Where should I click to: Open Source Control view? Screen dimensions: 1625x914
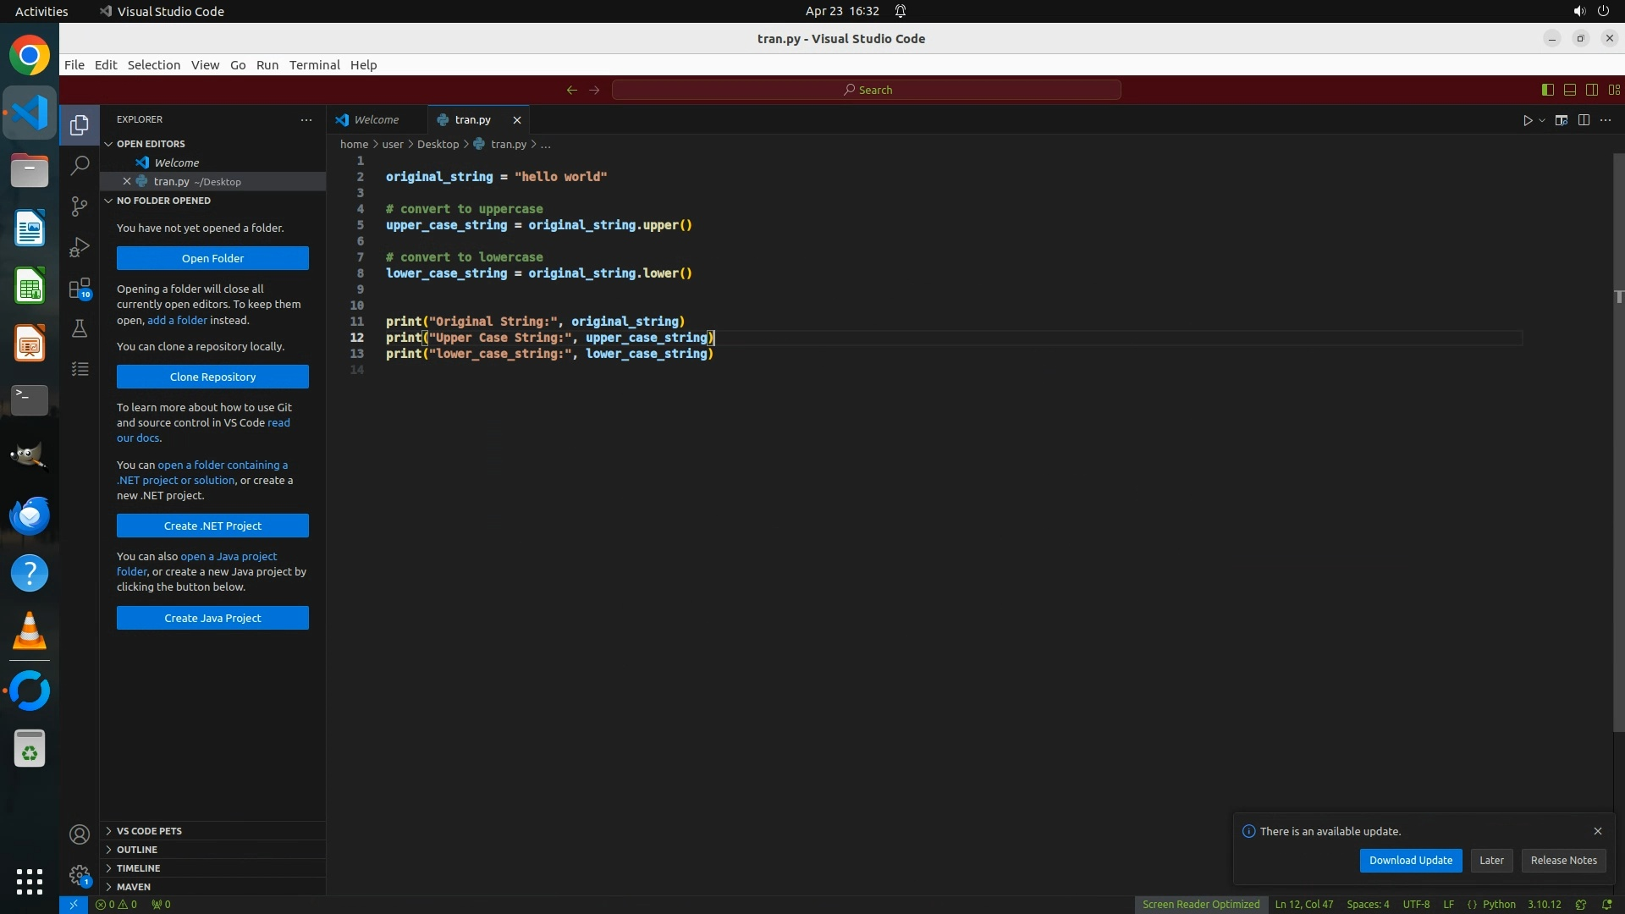(80, 206)
